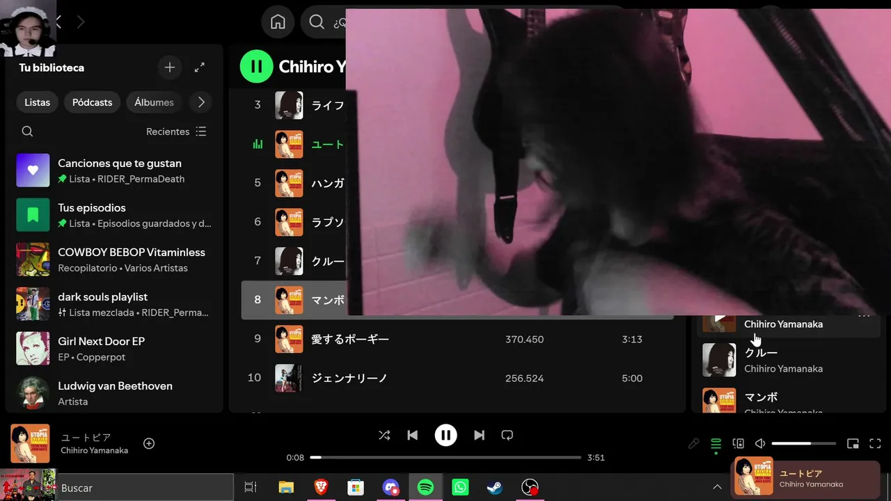
Task: Go to Spotify Home
Action: pyautogui.click(x=278, y=22)
